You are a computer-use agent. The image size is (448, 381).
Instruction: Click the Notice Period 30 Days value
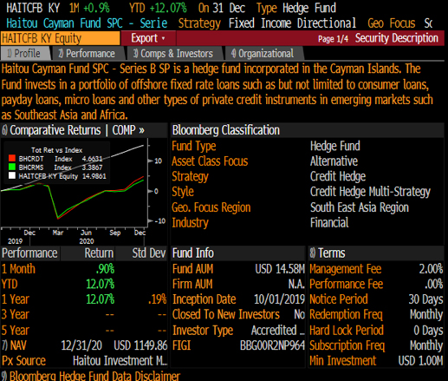(425, 299)
